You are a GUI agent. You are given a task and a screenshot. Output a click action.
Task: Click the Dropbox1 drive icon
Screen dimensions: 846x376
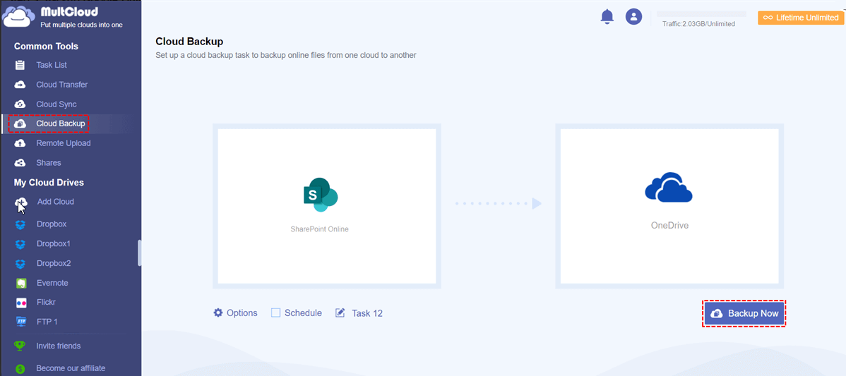pyautogui.click(x=20, y=244)
